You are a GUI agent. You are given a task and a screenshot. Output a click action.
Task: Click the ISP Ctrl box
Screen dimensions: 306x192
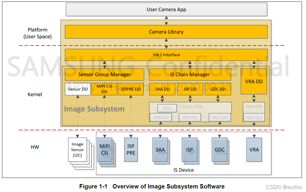[x=190, y=117]
